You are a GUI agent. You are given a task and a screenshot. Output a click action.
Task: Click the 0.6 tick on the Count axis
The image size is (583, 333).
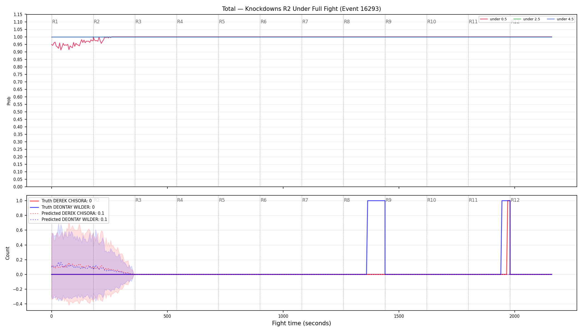coord(19,230)
